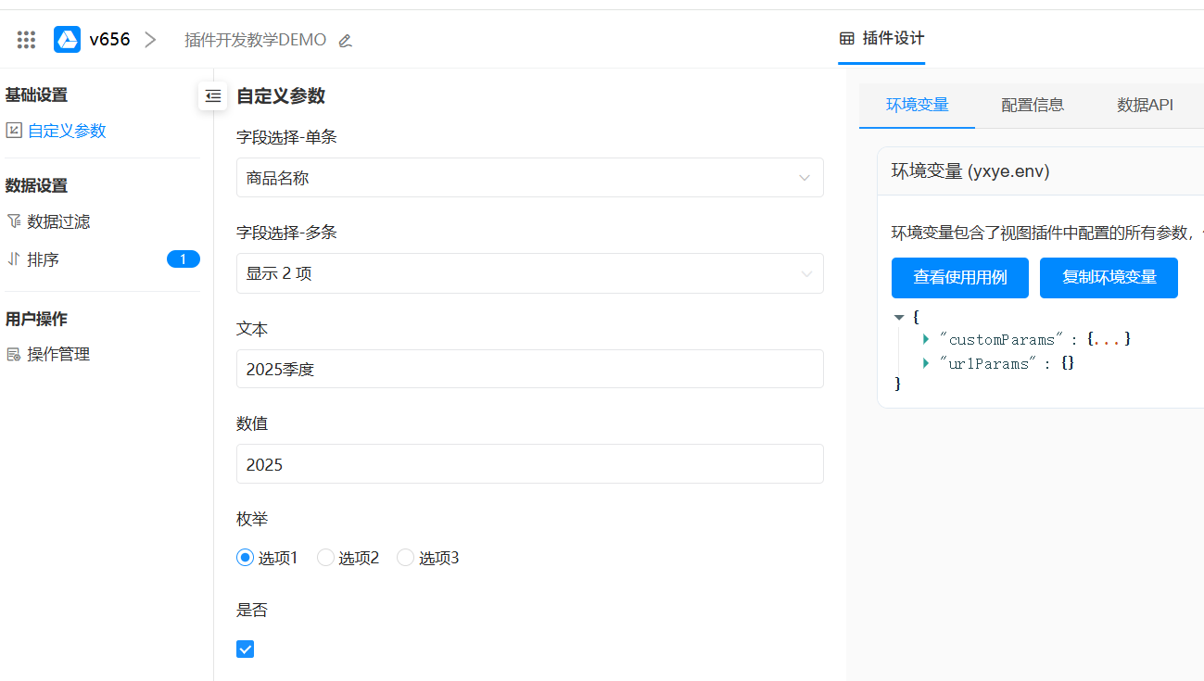The image size is (1204, 681).
Task: Click the 复制环境变量 button
Action: [1109, 278]
